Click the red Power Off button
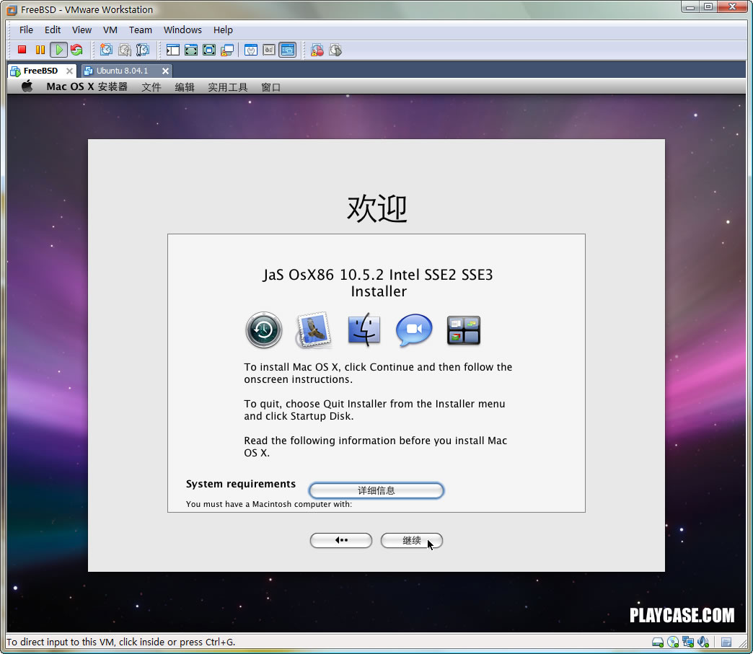 (22, 50)
